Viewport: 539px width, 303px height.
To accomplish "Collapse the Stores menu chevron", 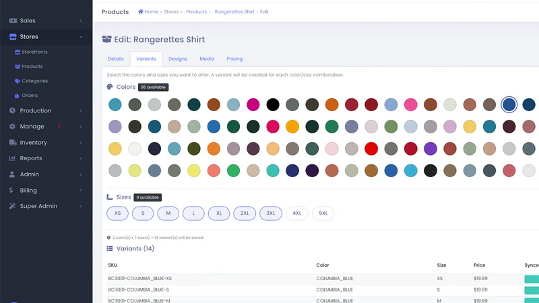I will point(81,37).
